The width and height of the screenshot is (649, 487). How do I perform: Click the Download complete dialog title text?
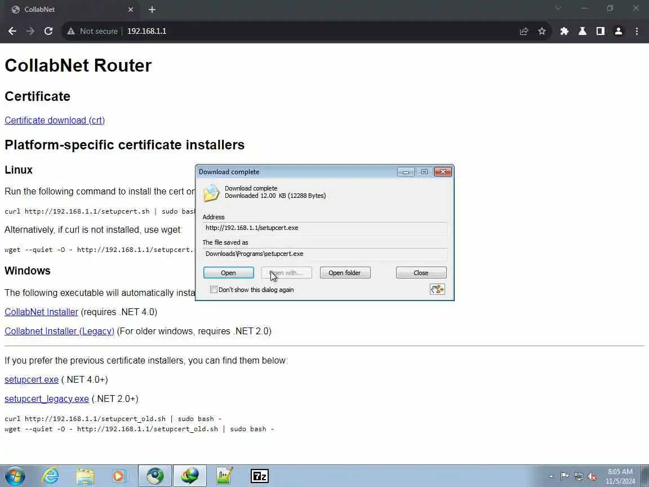click(x=229, y=172)
